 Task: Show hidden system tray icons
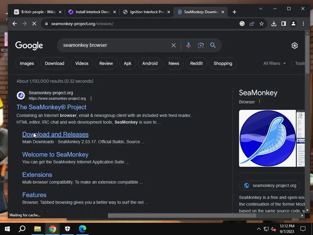[259, 229]
